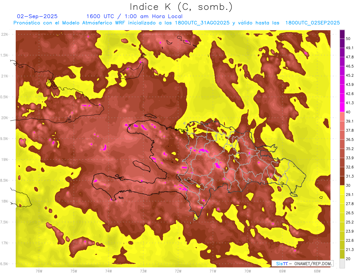Click the colorbar value label "33.9"

350,158
